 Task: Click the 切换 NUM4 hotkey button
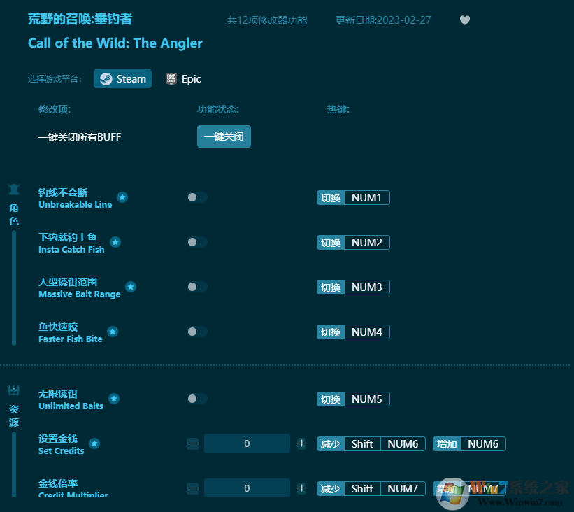click(353, 332)
